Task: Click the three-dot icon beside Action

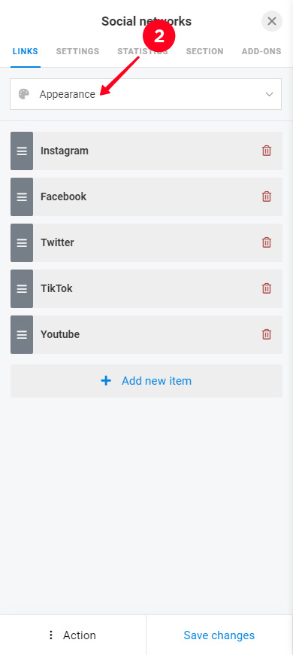Action: [51, 635]
